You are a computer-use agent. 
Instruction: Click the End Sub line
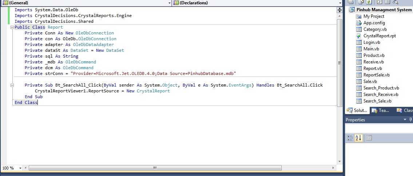point(34,97)
